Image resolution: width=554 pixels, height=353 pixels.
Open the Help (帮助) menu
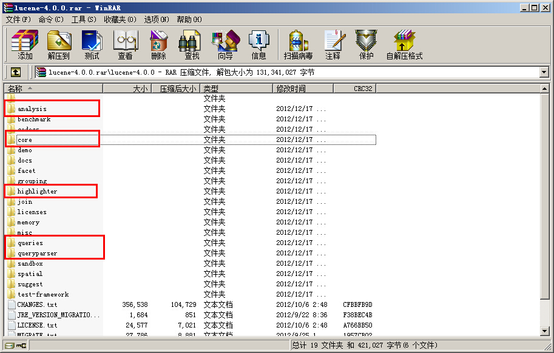click(x=189, y=19)
